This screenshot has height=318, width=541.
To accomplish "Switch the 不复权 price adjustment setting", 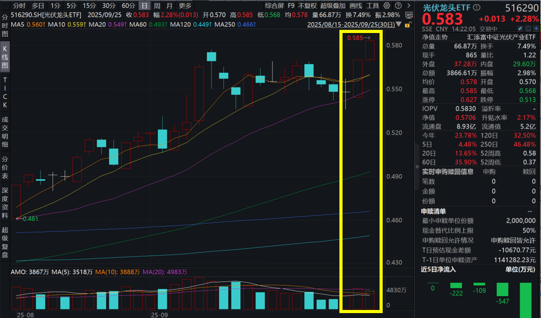I will tap(308, 5).
